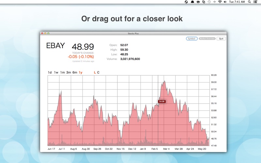The image size is (261, 163).
Task: Click the Low value 48.25
Action: (124, 54)
